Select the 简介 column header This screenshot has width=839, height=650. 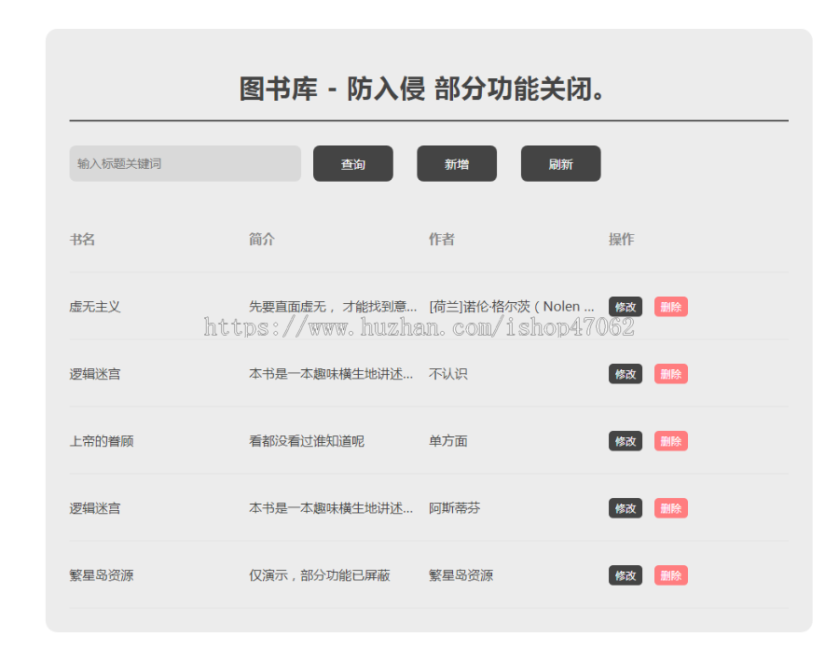click(x=262, y=240)
